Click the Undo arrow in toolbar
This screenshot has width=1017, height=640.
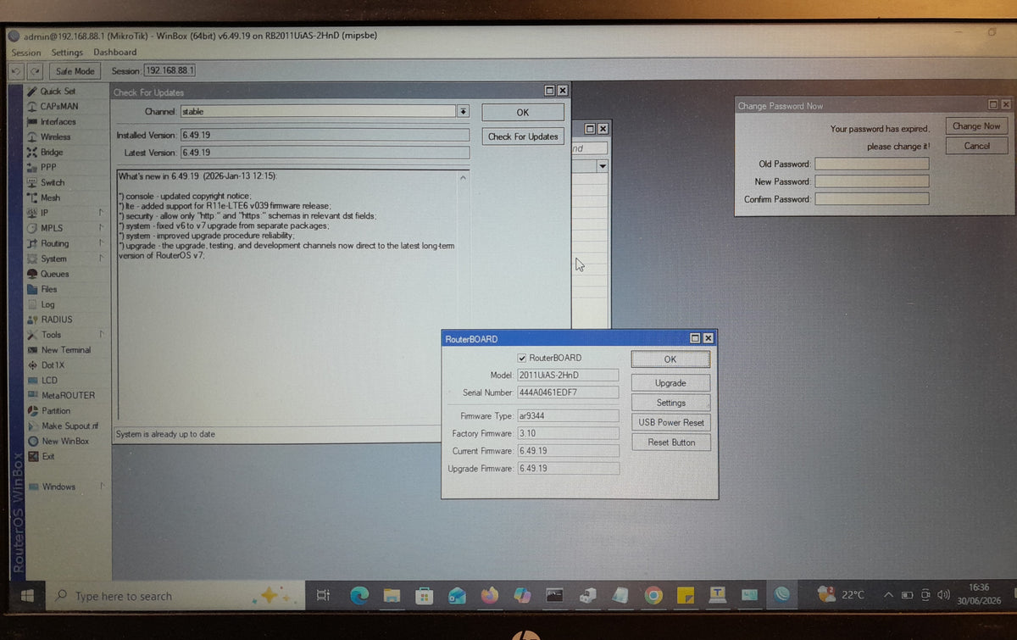(x=17, y=71)
